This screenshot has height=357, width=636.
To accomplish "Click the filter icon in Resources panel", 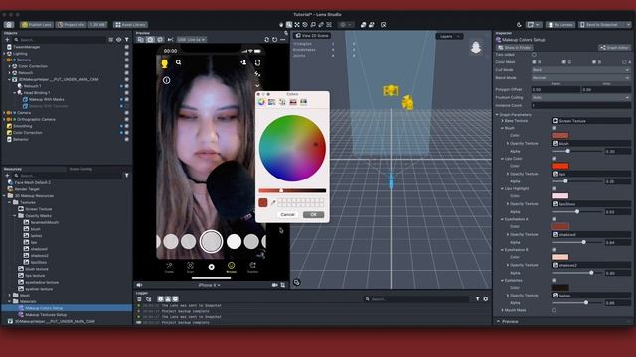I will [x=126, y=176].
